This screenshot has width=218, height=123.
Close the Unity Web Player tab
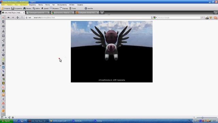pos(24,13)
